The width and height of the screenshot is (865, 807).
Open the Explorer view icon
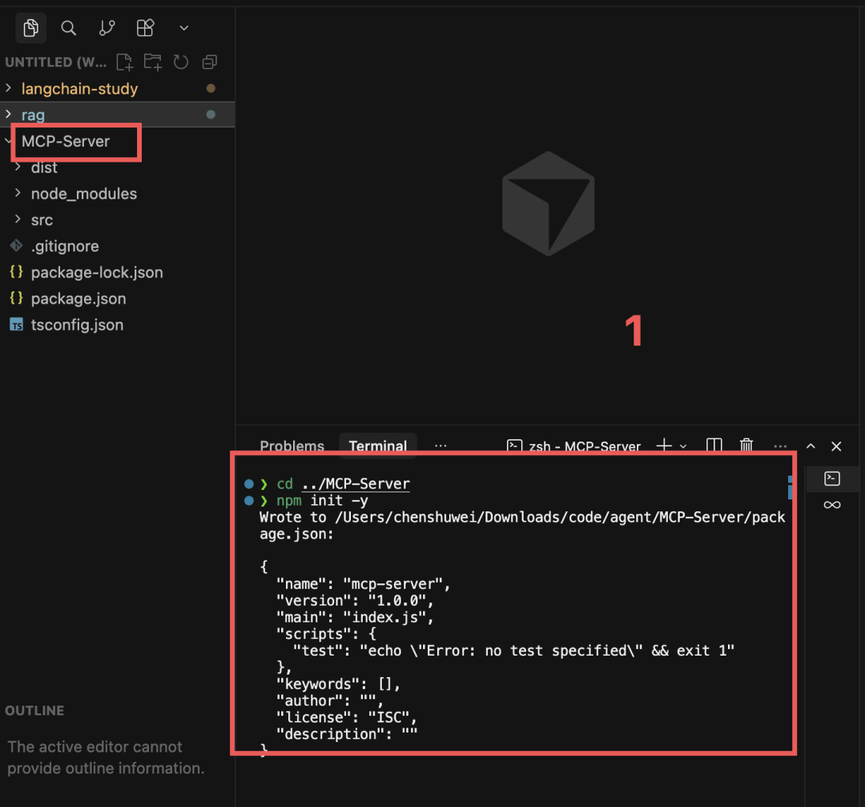pos(31,27)
